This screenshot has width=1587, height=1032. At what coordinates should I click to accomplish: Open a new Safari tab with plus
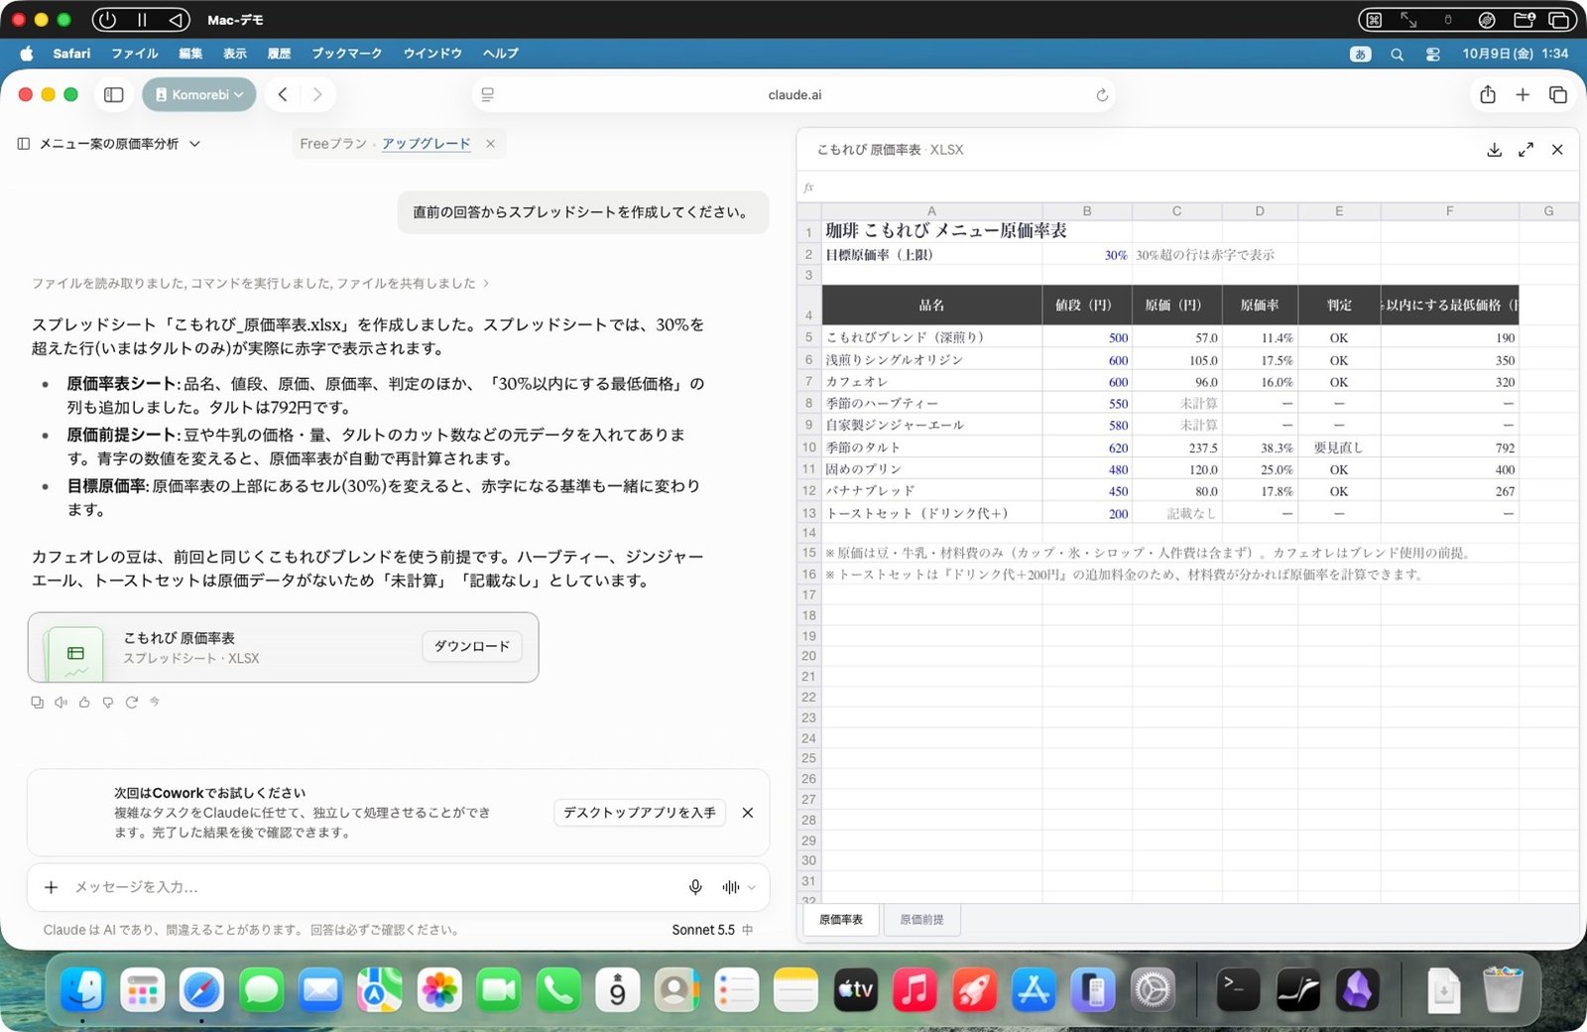coord(1523,95)
